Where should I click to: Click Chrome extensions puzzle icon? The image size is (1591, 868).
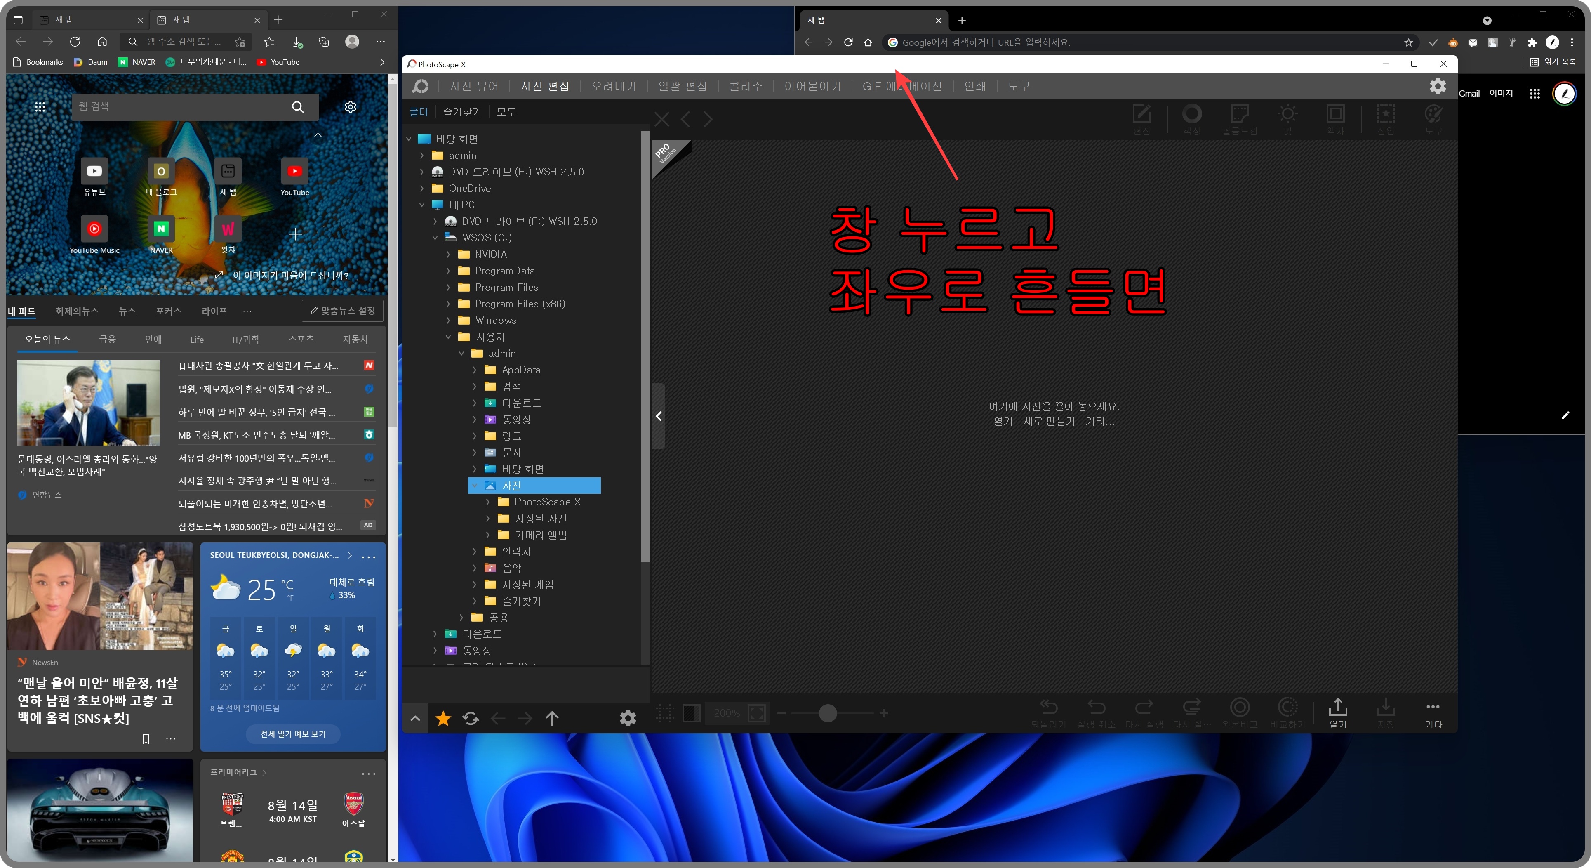[1532, 42]
